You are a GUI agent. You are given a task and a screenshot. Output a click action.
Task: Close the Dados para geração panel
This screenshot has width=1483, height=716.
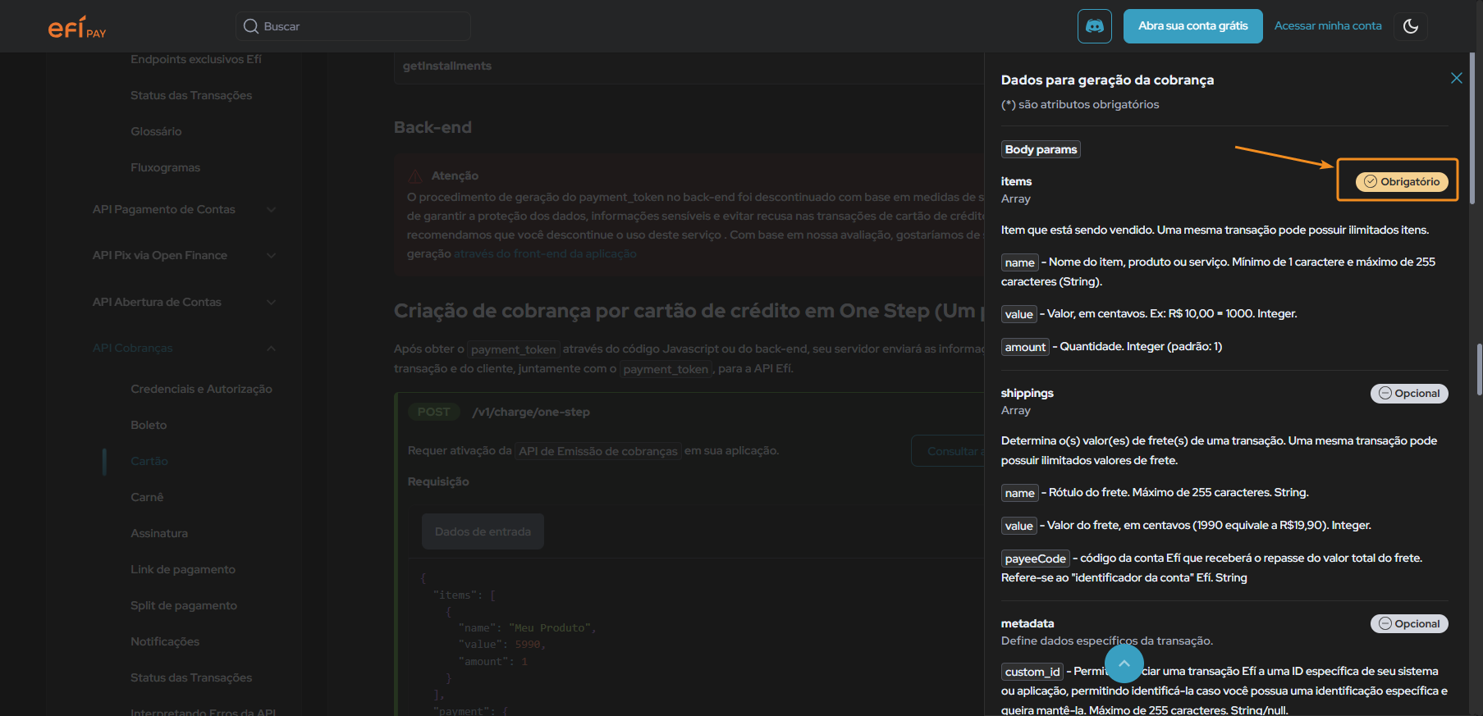coord(1456,78)
